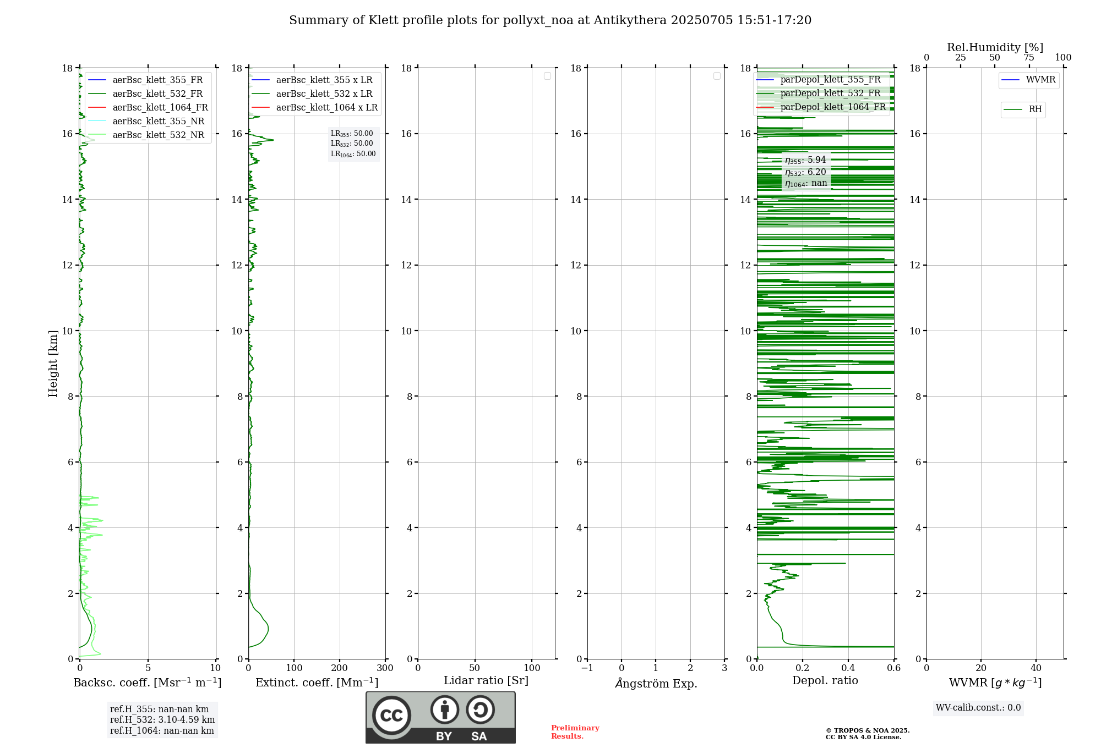Screen dimensions: 1101x748
Task: Click the LR1064: 50.00 annotation
Action: pyautogui.click(x=353, y=154)
